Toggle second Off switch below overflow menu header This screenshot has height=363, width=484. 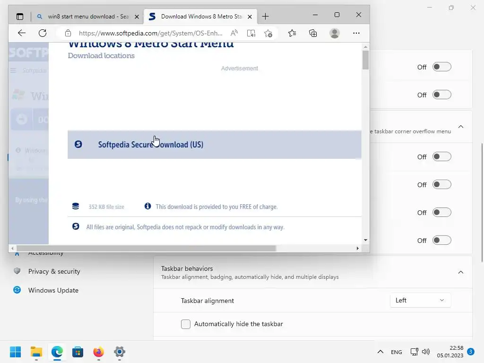tap(442, 185)
